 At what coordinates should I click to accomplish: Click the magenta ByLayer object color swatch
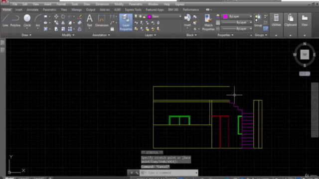[225, 16]
